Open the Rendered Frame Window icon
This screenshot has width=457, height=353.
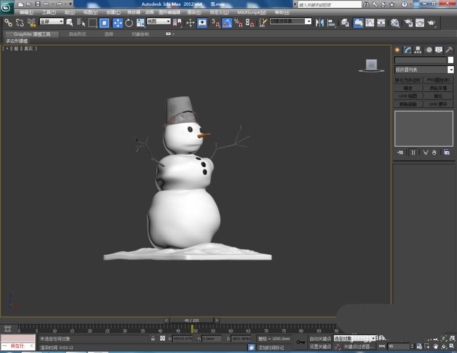pyautogui.click(x=420, y=23)
